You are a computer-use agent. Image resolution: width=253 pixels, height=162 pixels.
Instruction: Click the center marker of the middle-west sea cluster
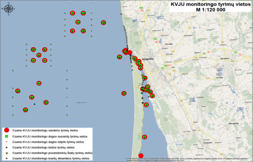(39, 55)
